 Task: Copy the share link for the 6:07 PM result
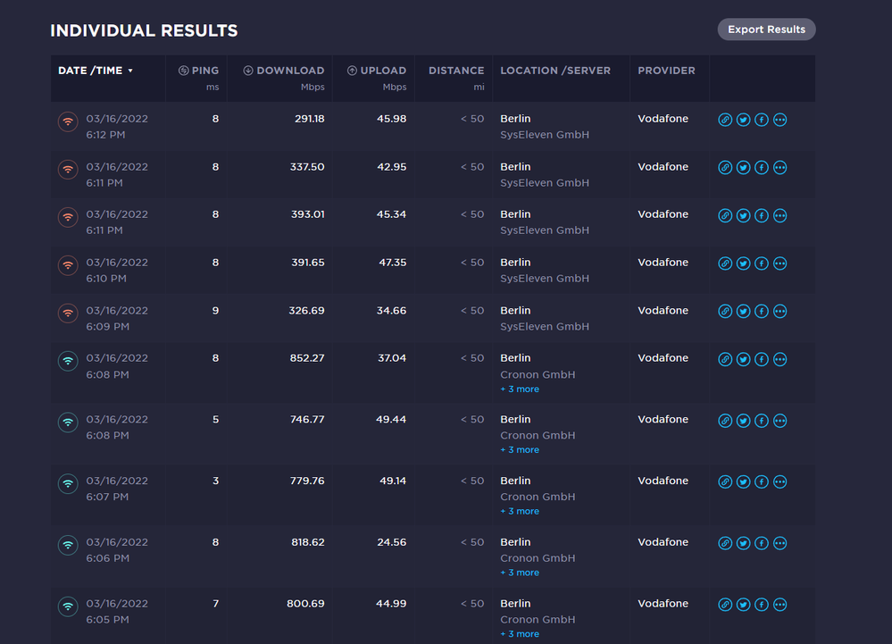point(725,481)
